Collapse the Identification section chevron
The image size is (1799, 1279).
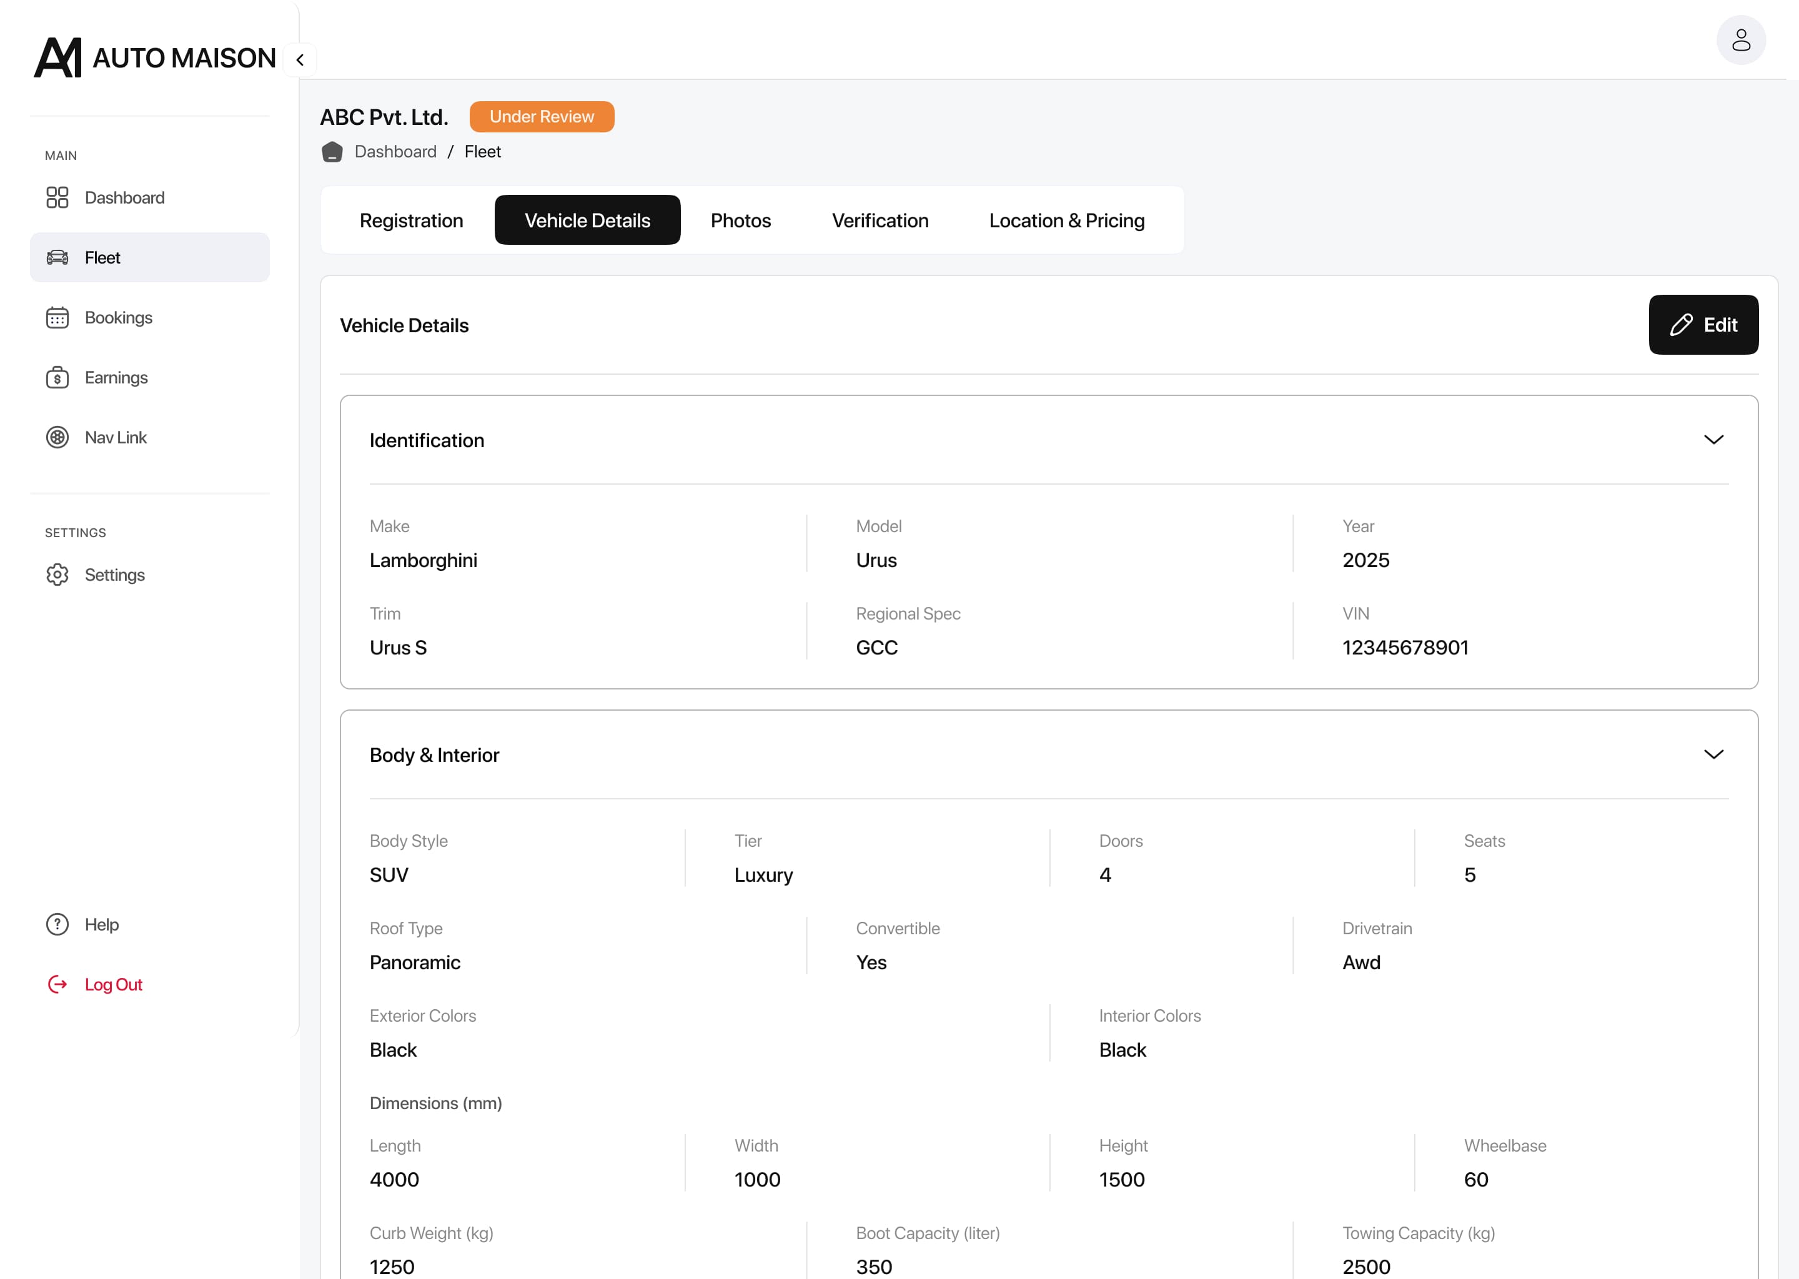click(x=1713, y=440)
